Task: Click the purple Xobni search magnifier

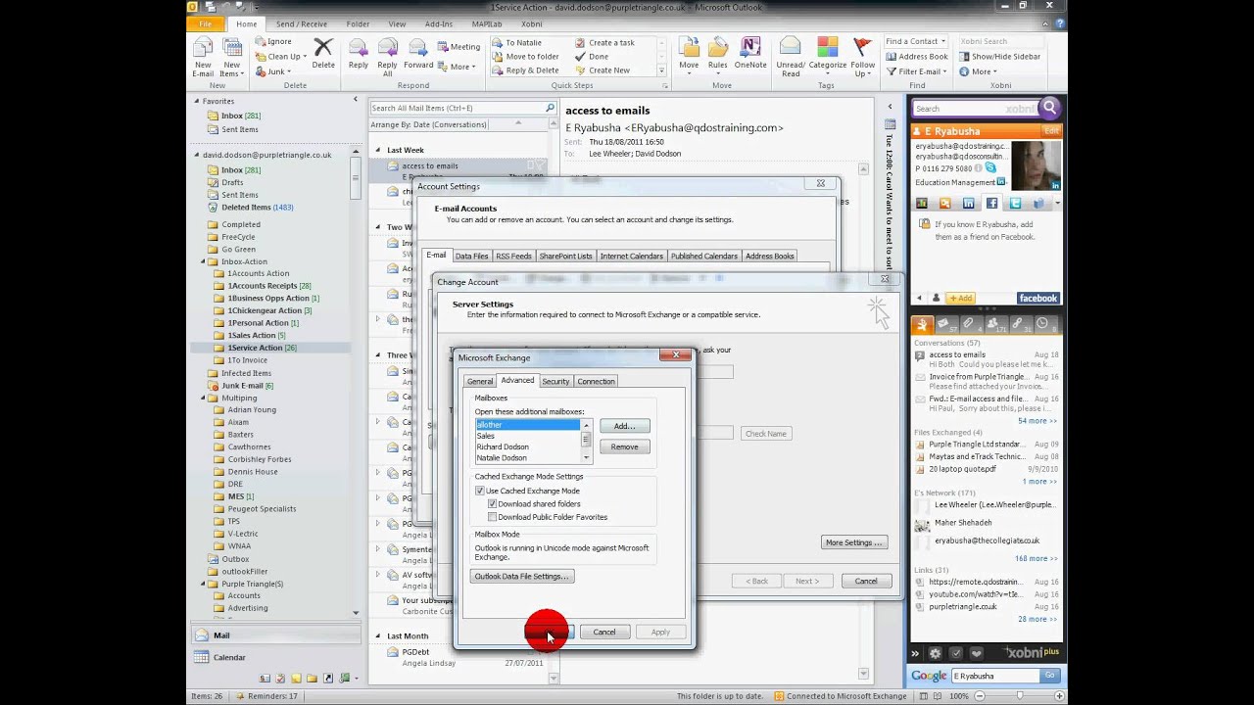Action: (1049, 108)
